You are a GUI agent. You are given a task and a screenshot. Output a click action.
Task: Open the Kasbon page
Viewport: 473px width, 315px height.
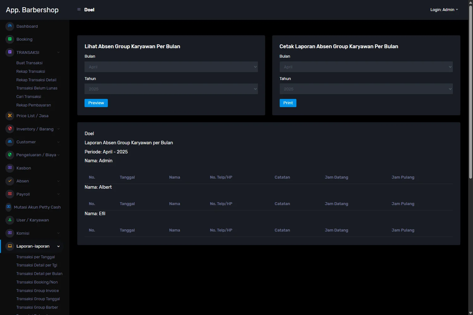coord(24,168)
